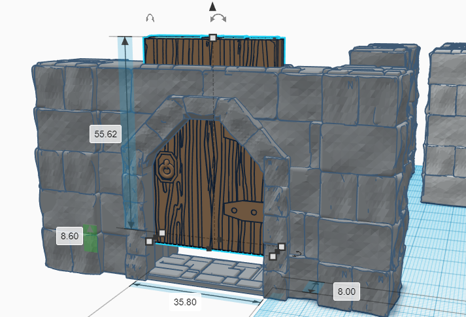Select the leftmost white corner handle at door bottom
Screen dimensions: 466x317
pyautogui.click(x=149, y=241)
